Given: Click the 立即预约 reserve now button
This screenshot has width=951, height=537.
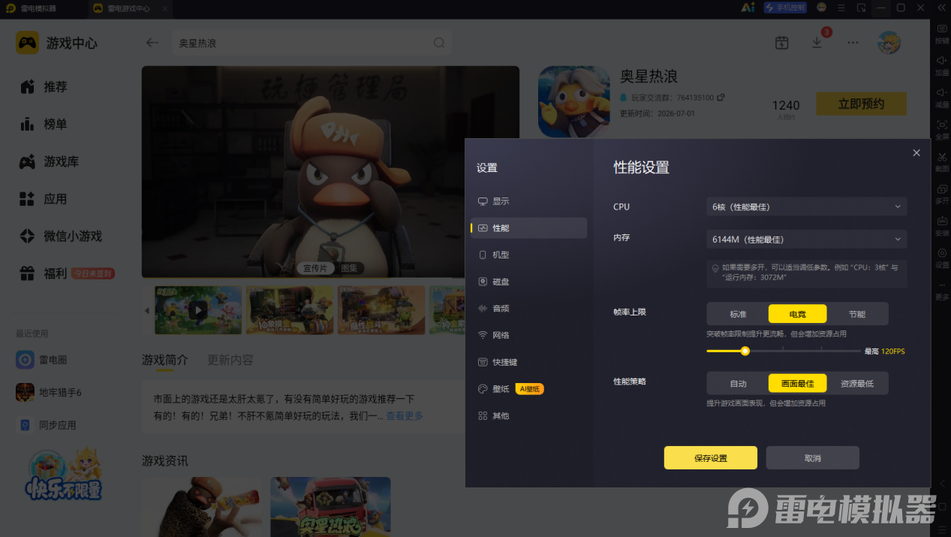Looking at the screenshot, I should tap(861, 104).
